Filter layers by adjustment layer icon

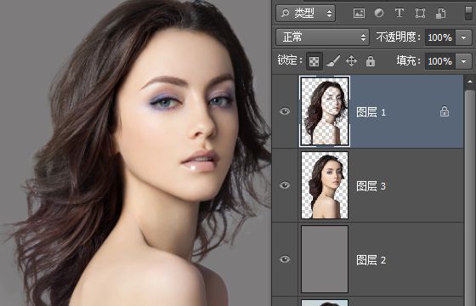point(379,13)
